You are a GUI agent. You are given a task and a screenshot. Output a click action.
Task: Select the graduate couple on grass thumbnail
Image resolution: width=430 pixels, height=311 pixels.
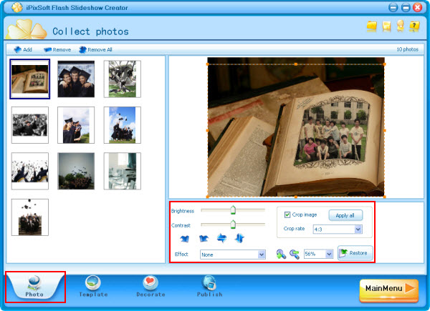point(76,125)
